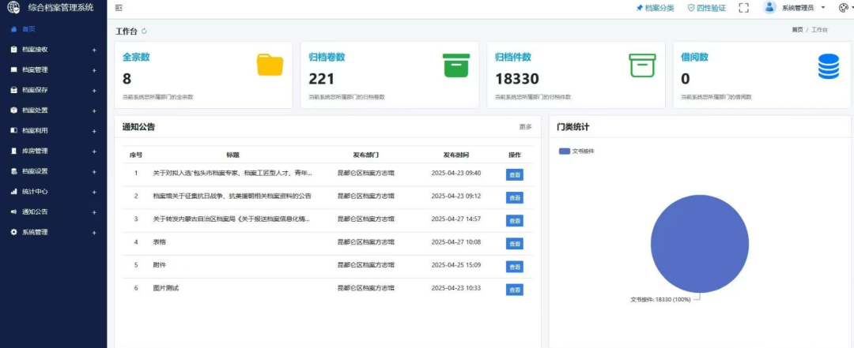Image resolution: width=854 pixels, height=348 pixels.
Task: Collapse the sidebar with the hamburger icon
Action: click(119, 8)
